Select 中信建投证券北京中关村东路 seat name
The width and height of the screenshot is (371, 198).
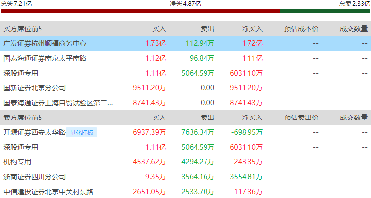coord(48,192)
